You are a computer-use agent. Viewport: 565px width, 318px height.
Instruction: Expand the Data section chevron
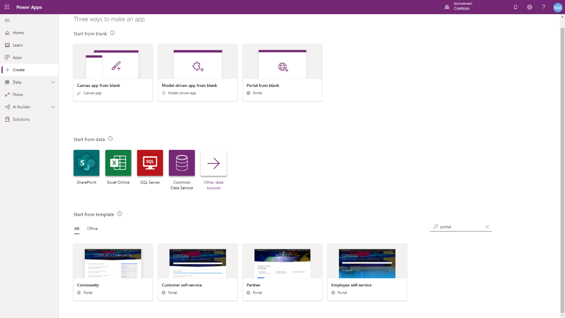[x=53, y=82]
